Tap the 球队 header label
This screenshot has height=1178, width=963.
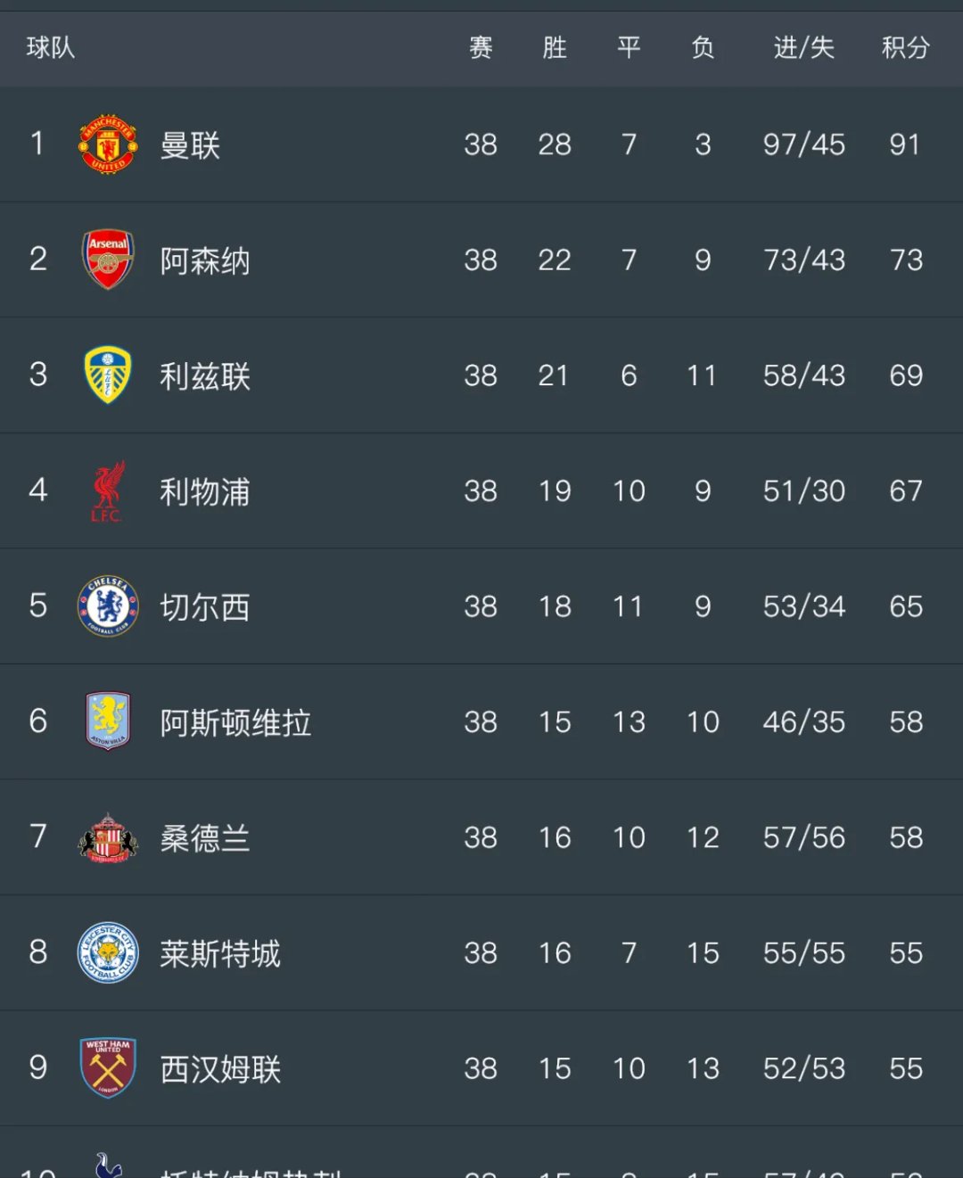tap(51, 47)
